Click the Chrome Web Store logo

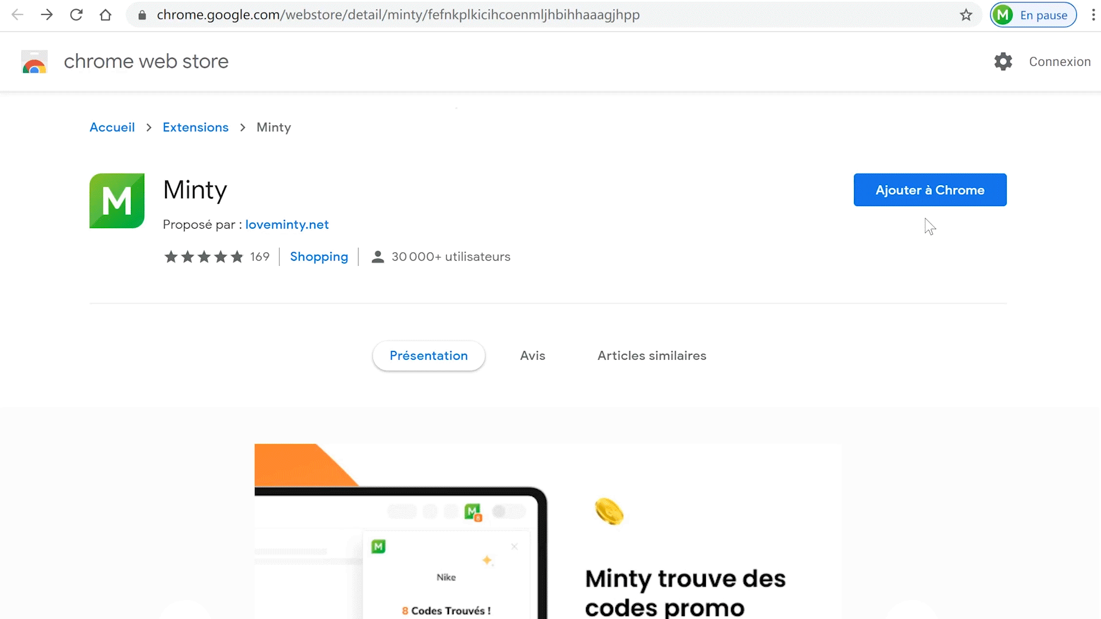[34, 61]
